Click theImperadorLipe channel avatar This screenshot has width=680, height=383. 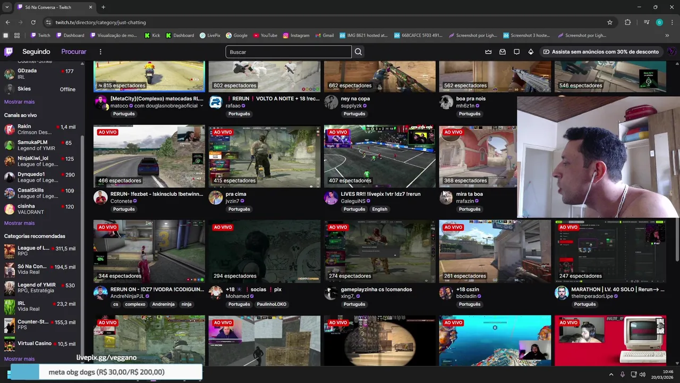pyautogui.click(x=562, y=293)
